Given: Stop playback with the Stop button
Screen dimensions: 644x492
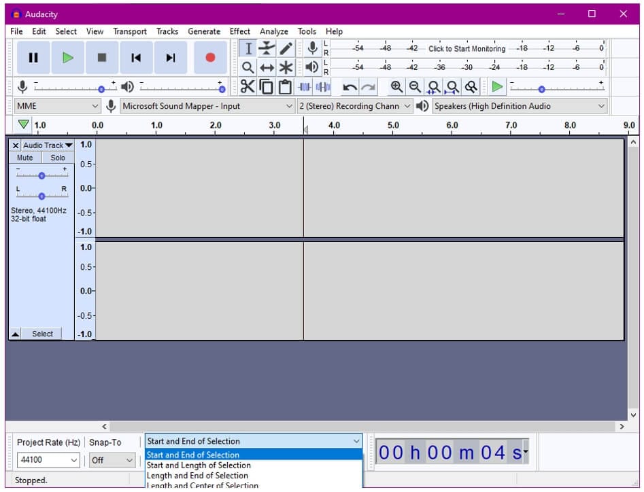Looking at the screenshot, I should point(102,58).
